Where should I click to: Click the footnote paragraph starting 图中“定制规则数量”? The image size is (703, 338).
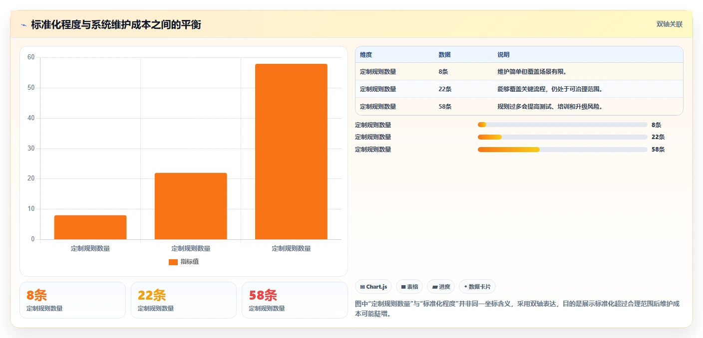tap(517, 309)
